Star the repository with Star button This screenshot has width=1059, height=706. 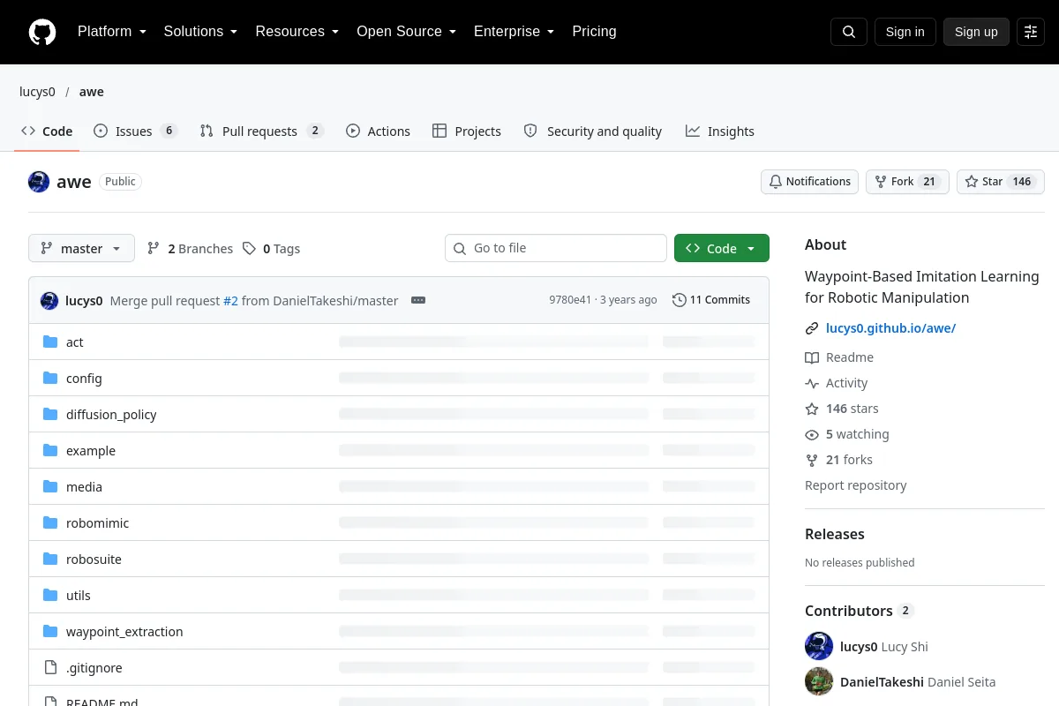pos(1001,182)
